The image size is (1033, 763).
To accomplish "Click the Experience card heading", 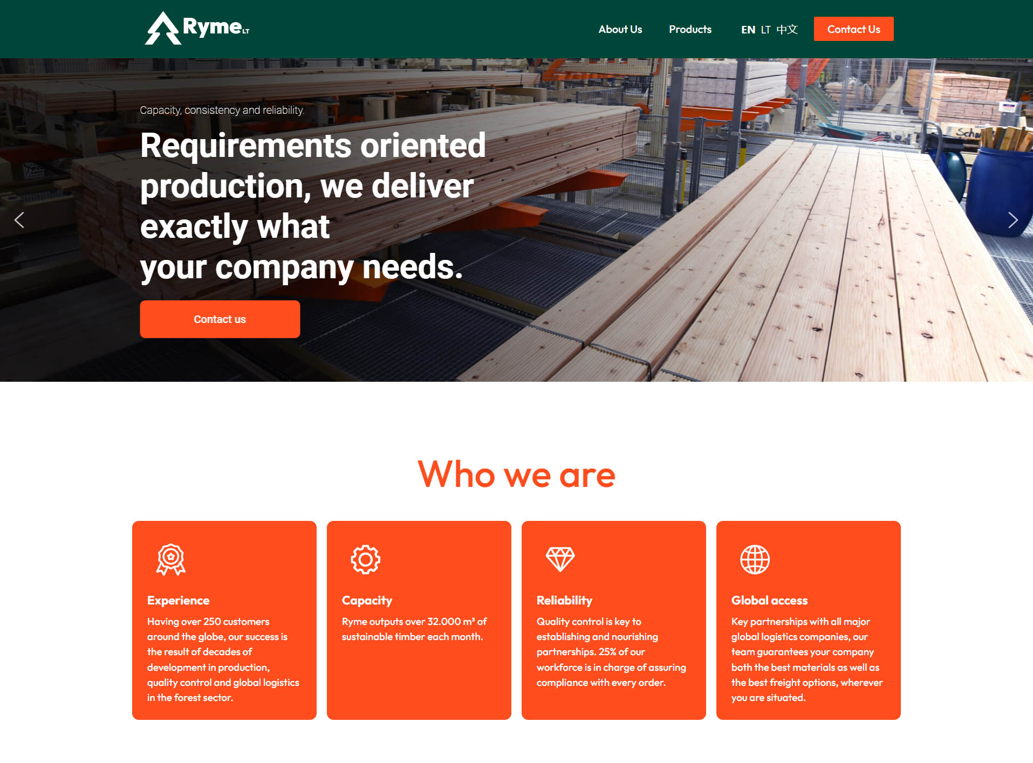I will (178, 600).
